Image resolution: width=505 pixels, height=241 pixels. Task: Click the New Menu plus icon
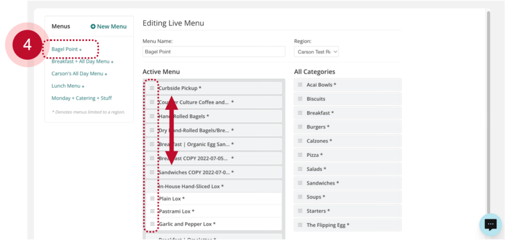click(93, 27)
